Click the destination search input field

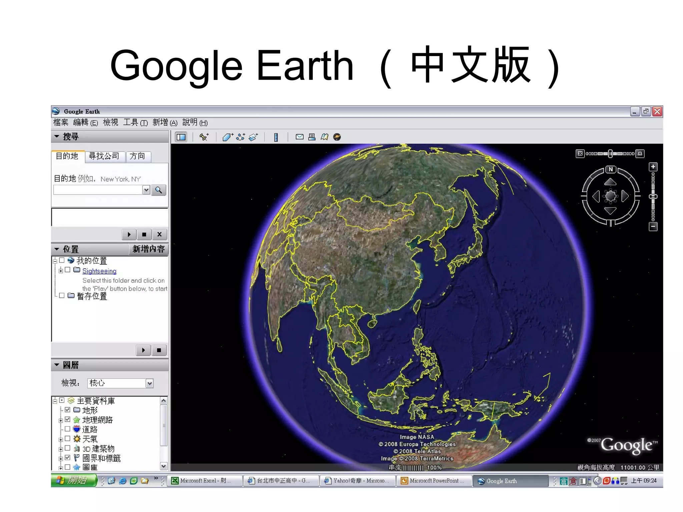click(x=98, y=190)
